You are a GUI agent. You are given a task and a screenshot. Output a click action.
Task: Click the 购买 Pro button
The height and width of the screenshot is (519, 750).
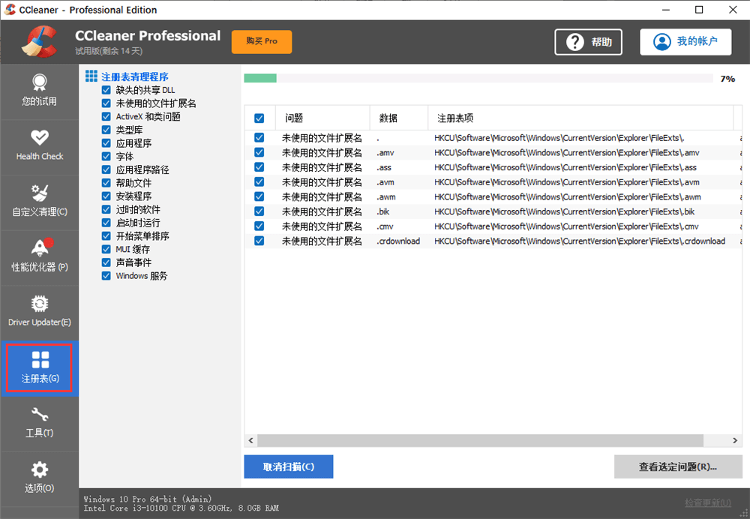point(261,41)
